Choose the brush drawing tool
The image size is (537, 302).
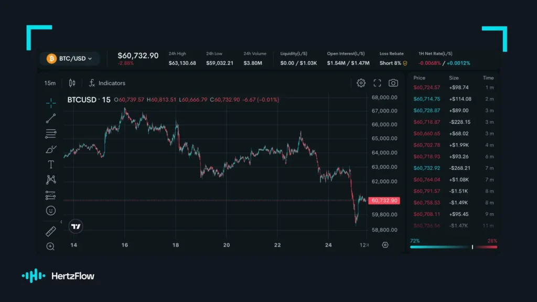(x=51, y=149)
